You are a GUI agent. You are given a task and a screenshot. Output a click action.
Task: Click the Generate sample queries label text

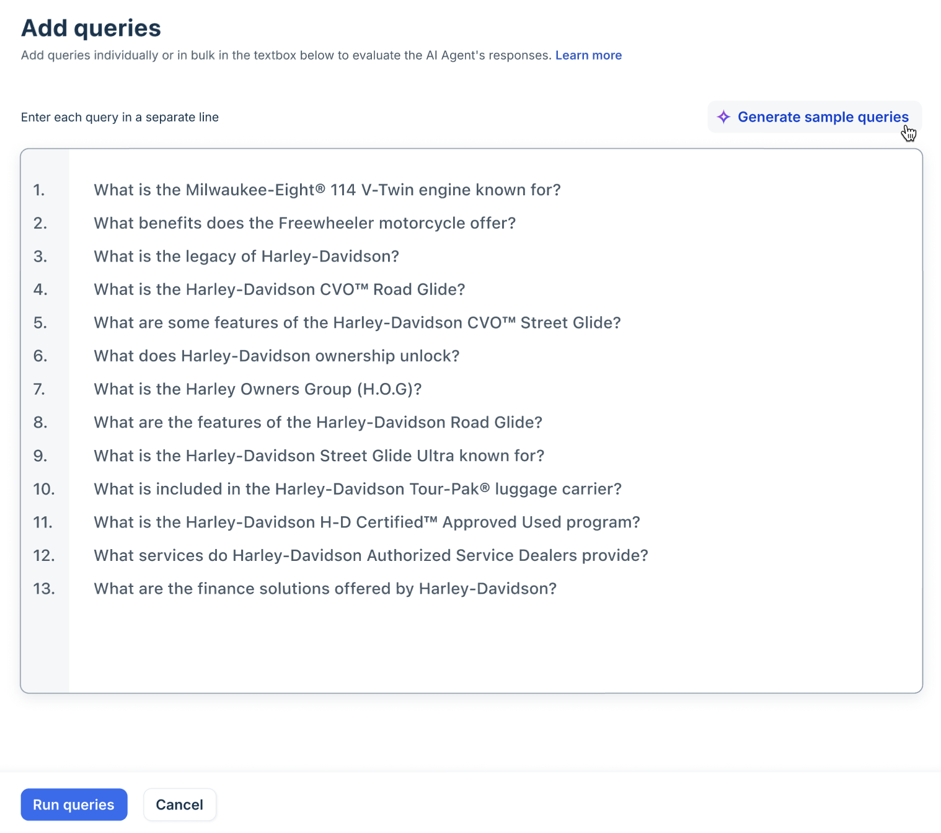point(823,117)
